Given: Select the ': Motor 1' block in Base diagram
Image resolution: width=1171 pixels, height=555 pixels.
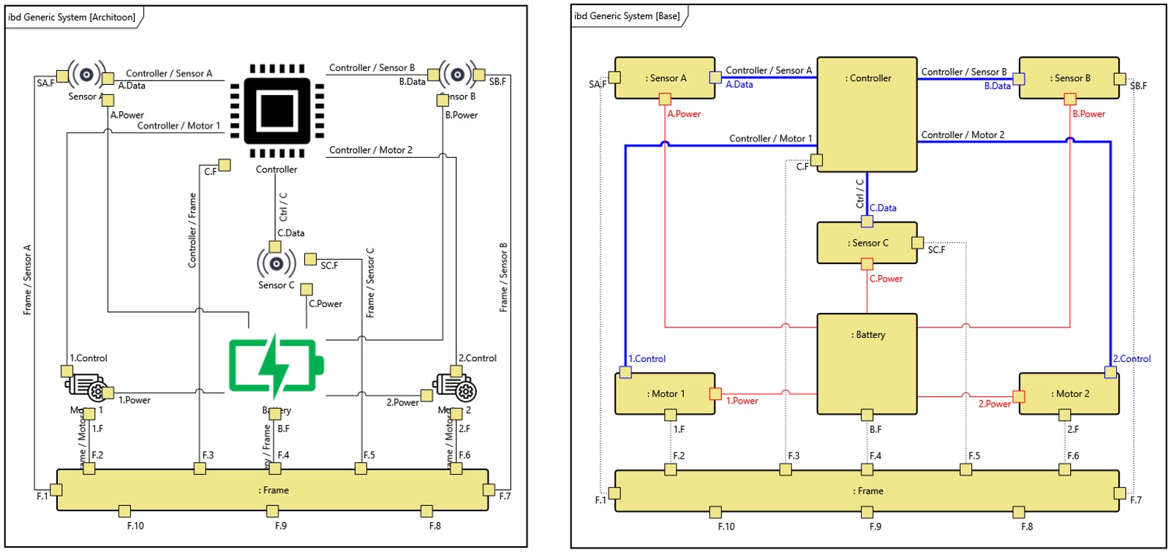Looking at the screenshot, I should click(665, 393).
